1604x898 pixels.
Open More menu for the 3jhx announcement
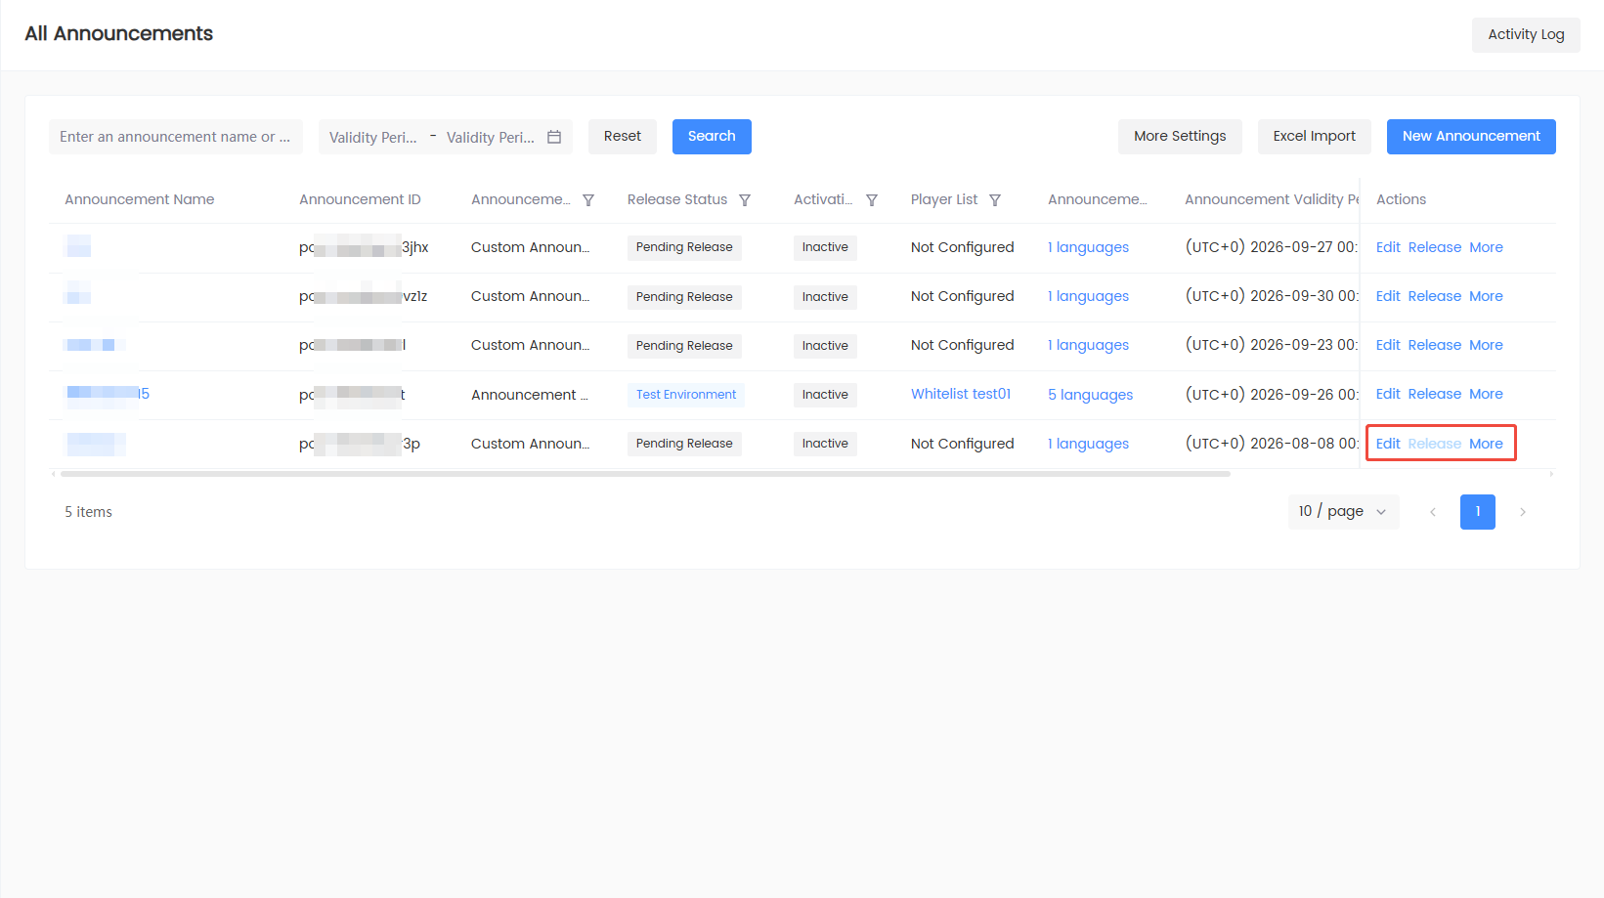click(1486, 247)
